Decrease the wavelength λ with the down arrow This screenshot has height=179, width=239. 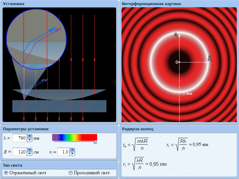click(29, 140)
